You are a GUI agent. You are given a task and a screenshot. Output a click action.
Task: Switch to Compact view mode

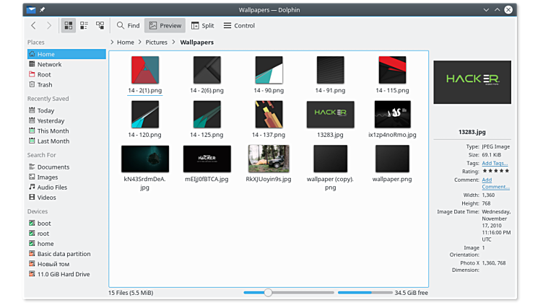pyautogui.click(x=84, y=25)
